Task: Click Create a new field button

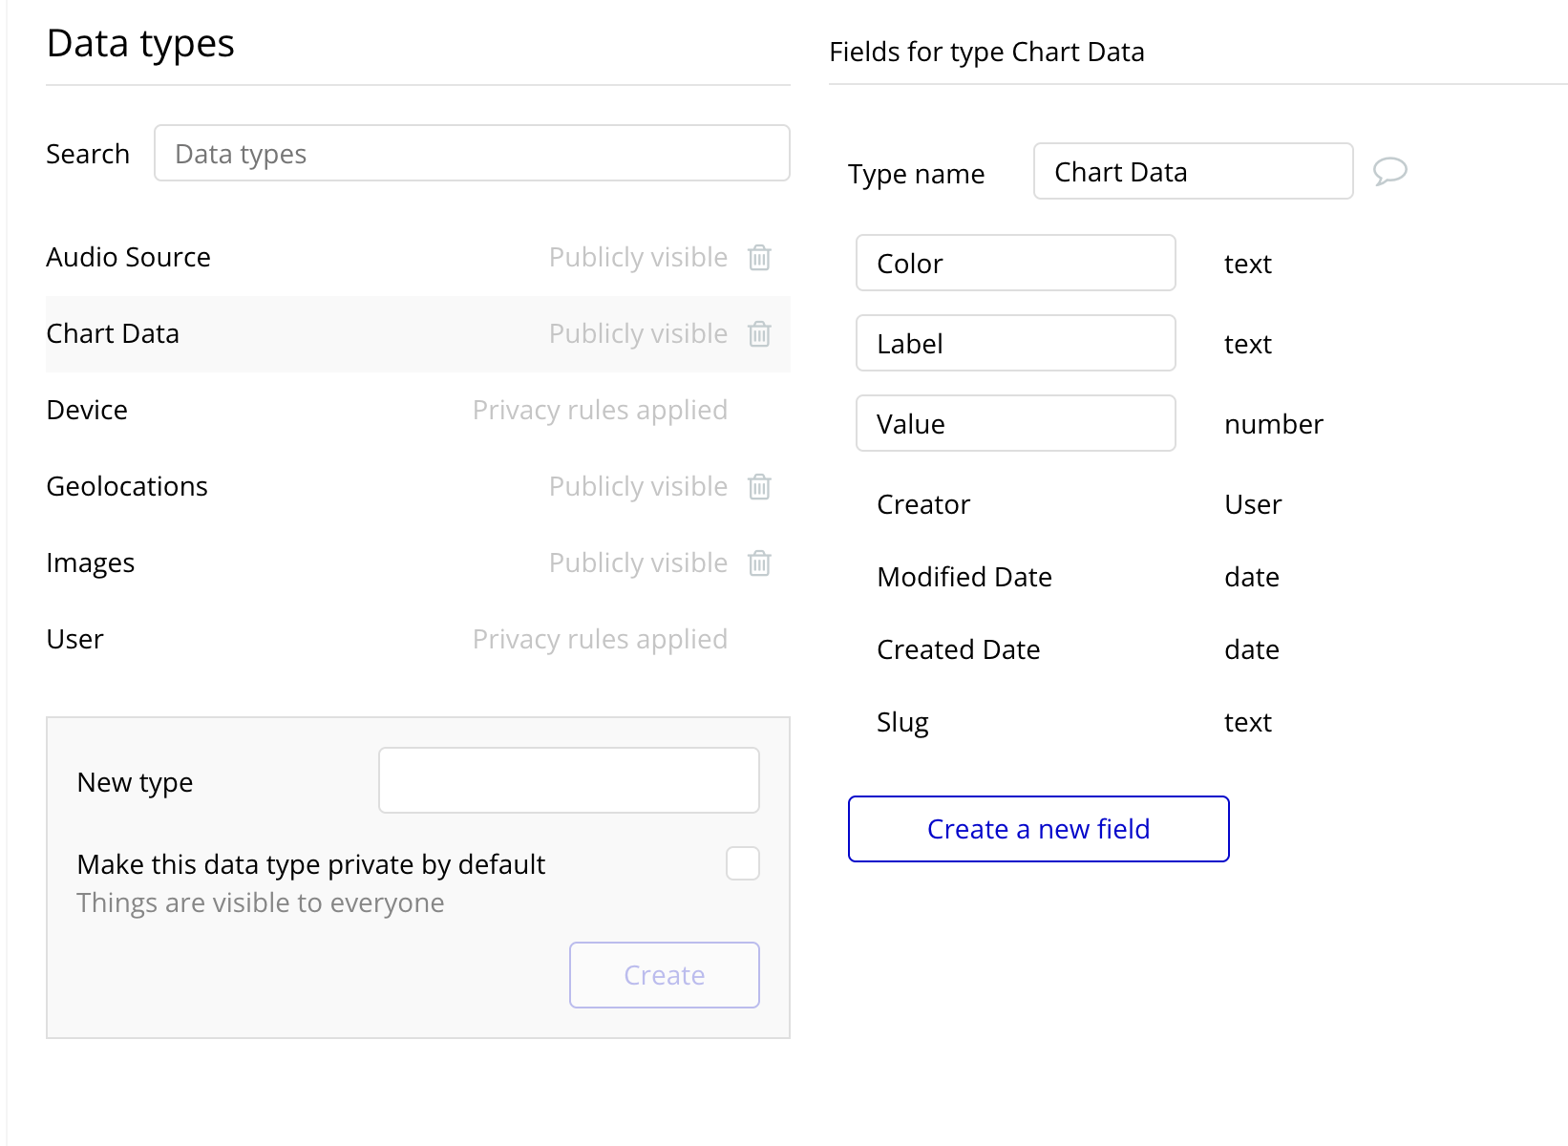Action: [x=1038, y=829]
